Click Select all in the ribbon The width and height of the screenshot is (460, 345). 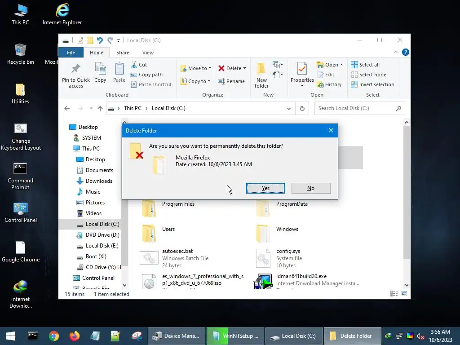click(x=366, y=65)
